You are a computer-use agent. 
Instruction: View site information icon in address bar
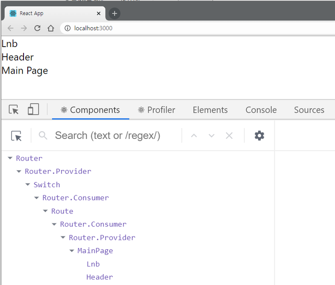[67, 28]
